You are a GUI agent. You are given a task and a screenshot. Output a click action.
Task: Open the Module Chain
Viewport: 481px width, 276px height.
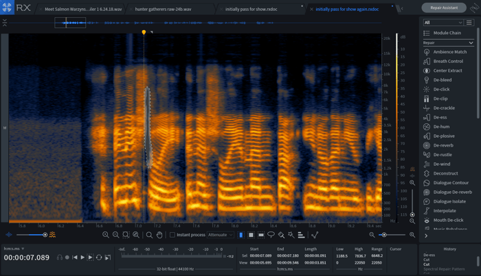[x=447, y=33]
